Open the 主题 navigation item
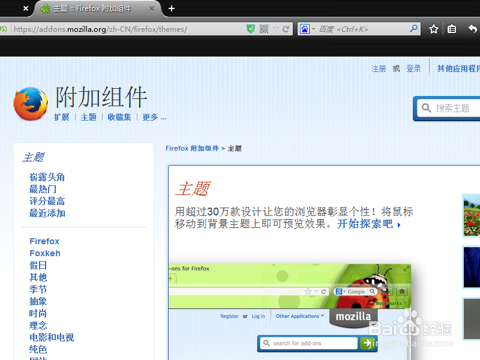The height and width of the screenshot is (360, 480). pos(88,117)
